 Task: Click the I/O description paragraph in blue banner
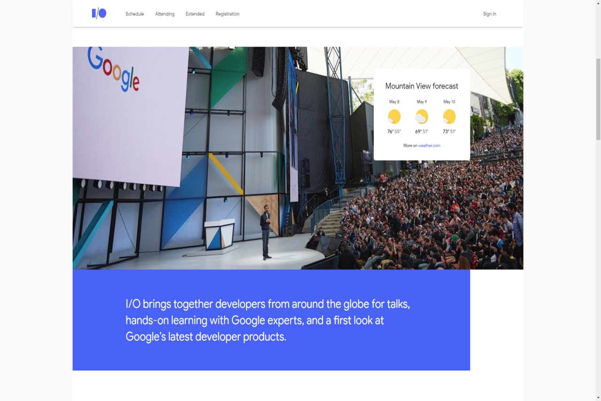[268, 320]
